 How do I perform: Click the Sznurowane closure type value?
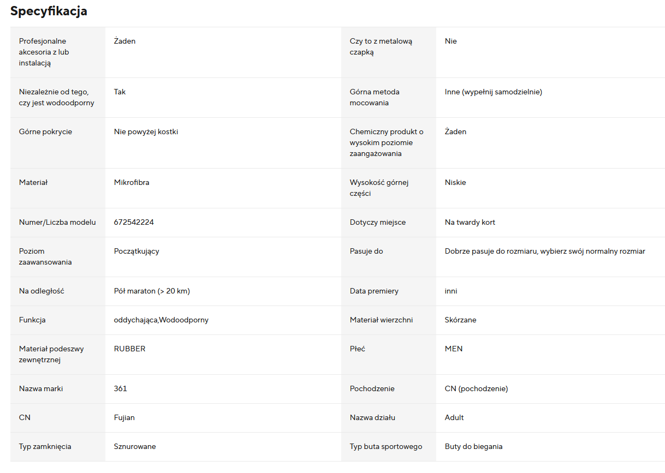click(135, 446)
